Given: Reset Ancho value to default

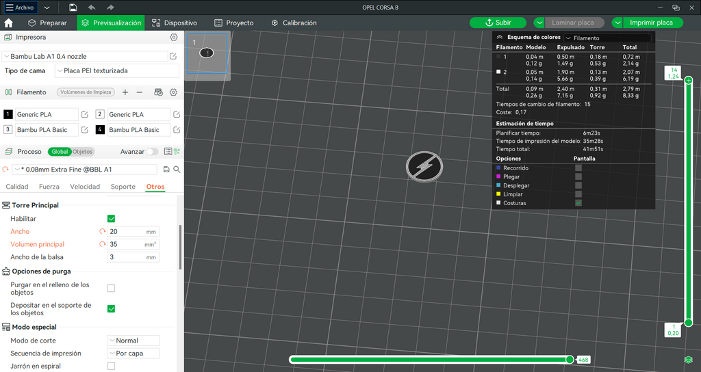Looking at the screenshot, I should pos(103,232).
